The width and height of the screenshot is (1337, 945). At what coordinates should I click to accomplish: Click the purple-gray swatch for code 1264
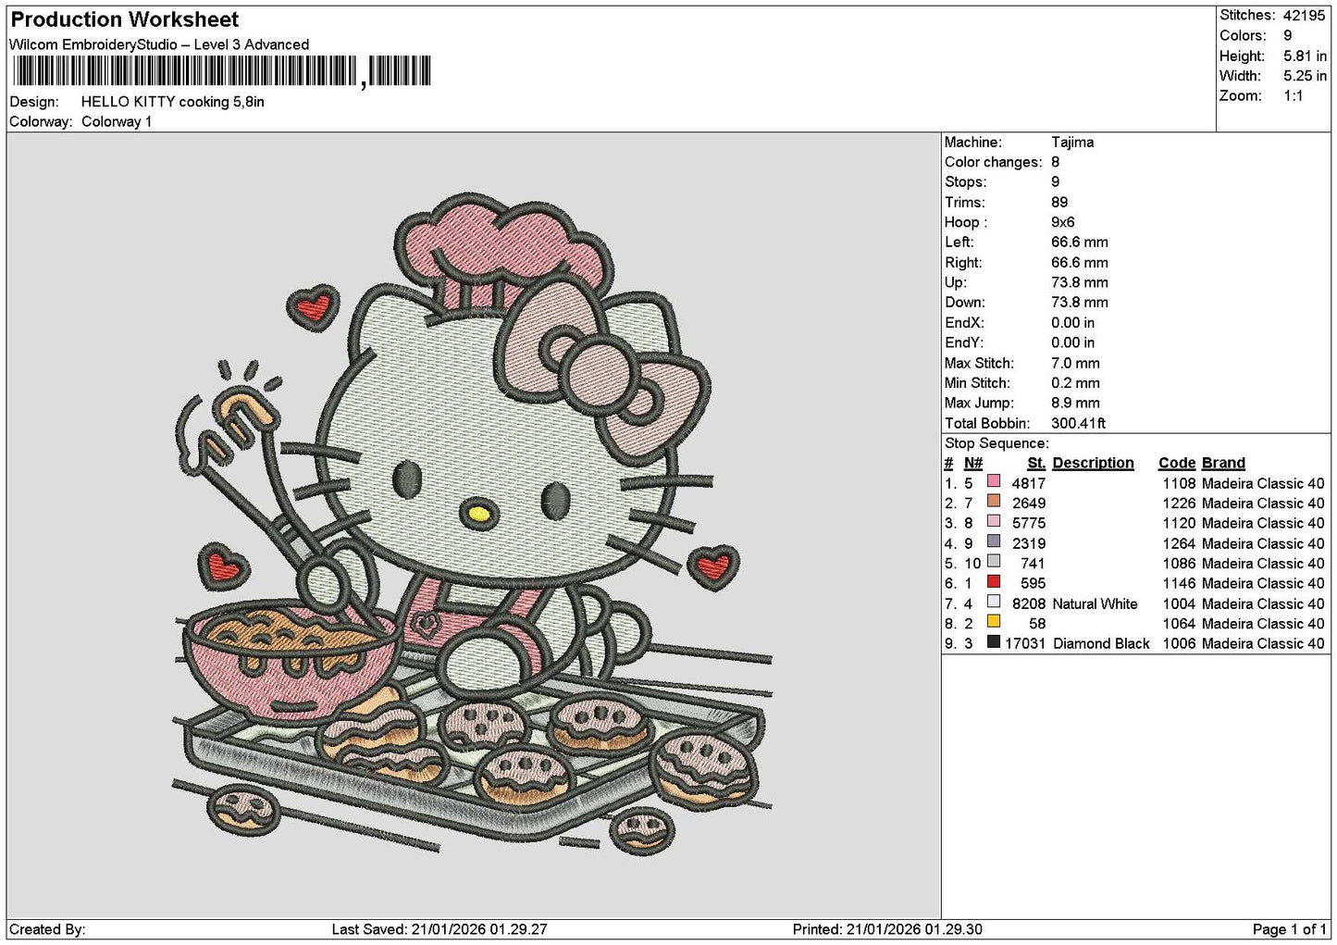[x=994, y=541]
